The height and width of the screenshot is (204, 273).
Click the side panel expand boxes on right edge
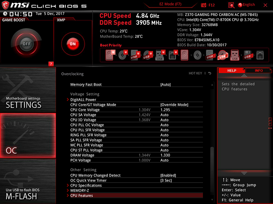270,123
